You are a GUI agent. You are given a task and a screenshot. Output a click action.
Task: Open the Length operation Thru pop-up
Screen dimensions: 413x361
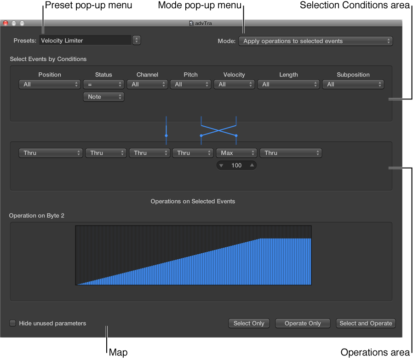coord(291,153)
